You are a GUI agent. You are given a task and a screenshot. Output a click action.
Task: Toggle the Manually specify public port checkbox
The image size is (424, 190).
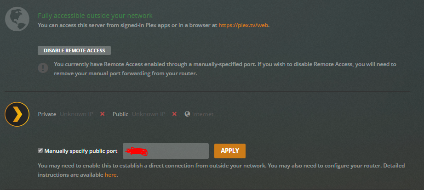pos(40,151)
